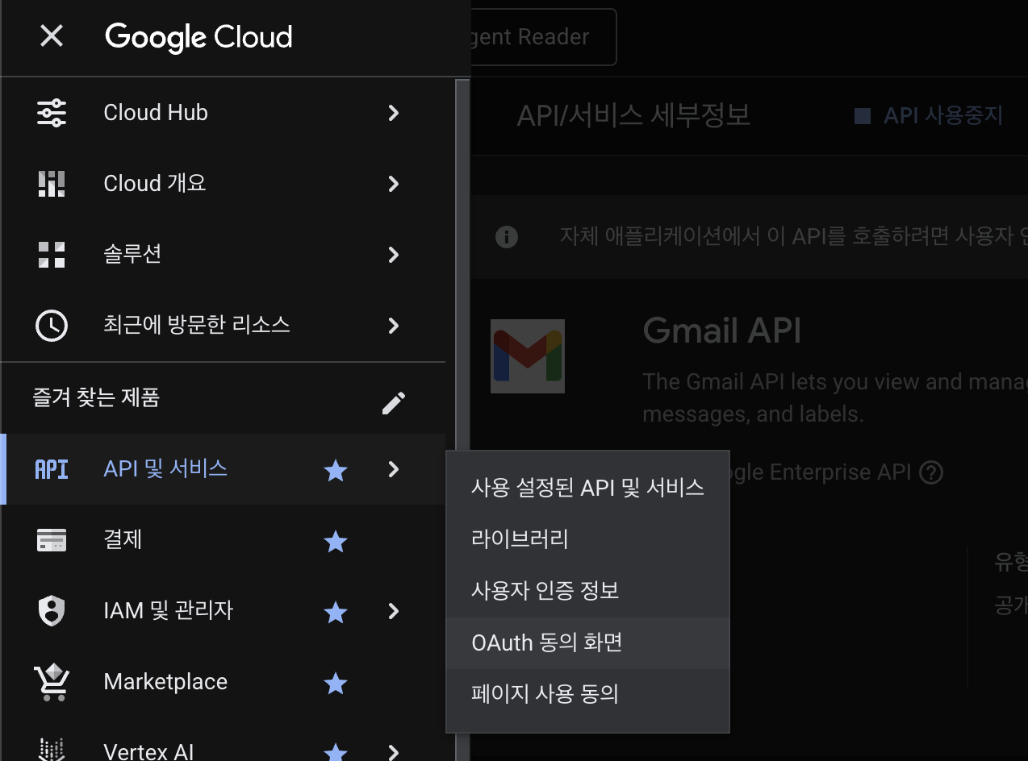Expand the IAM 및 관리자 chevron
The height and width of the screenshot is (761, 1028).
[394, 611]
